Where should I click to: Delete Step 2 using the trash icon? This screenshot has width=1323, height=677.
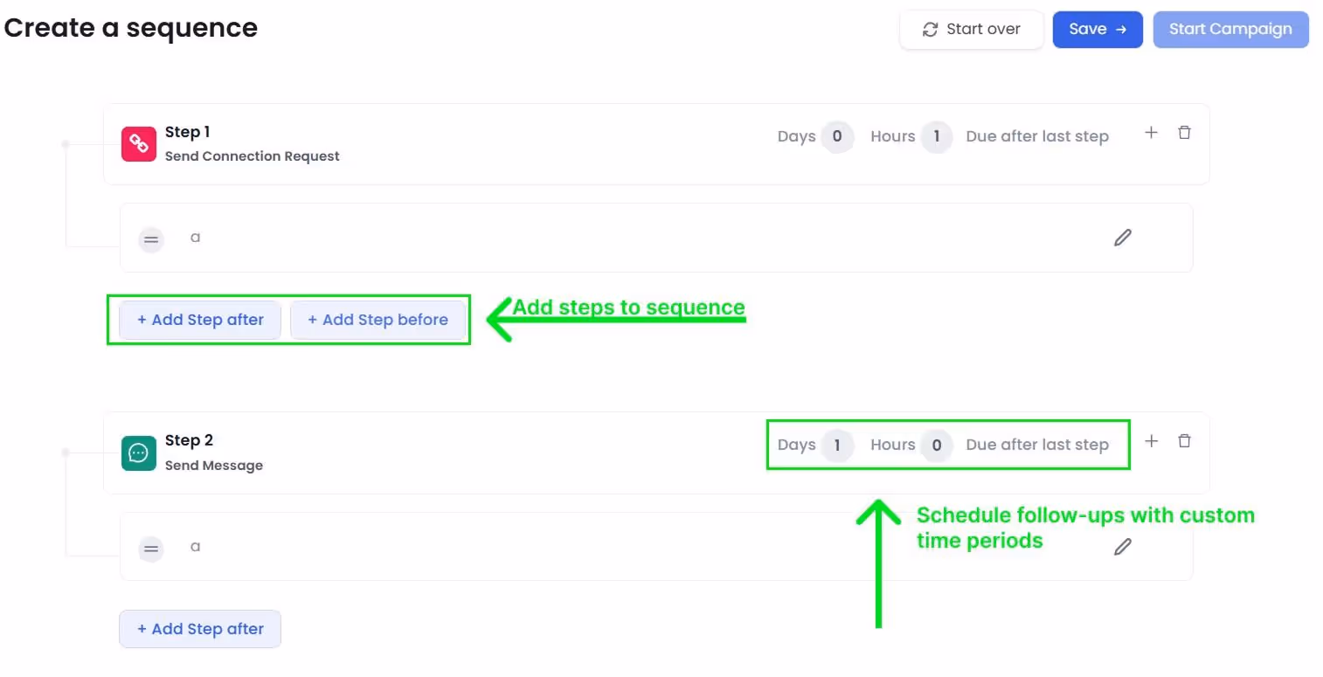click(x=1184, y=441)
